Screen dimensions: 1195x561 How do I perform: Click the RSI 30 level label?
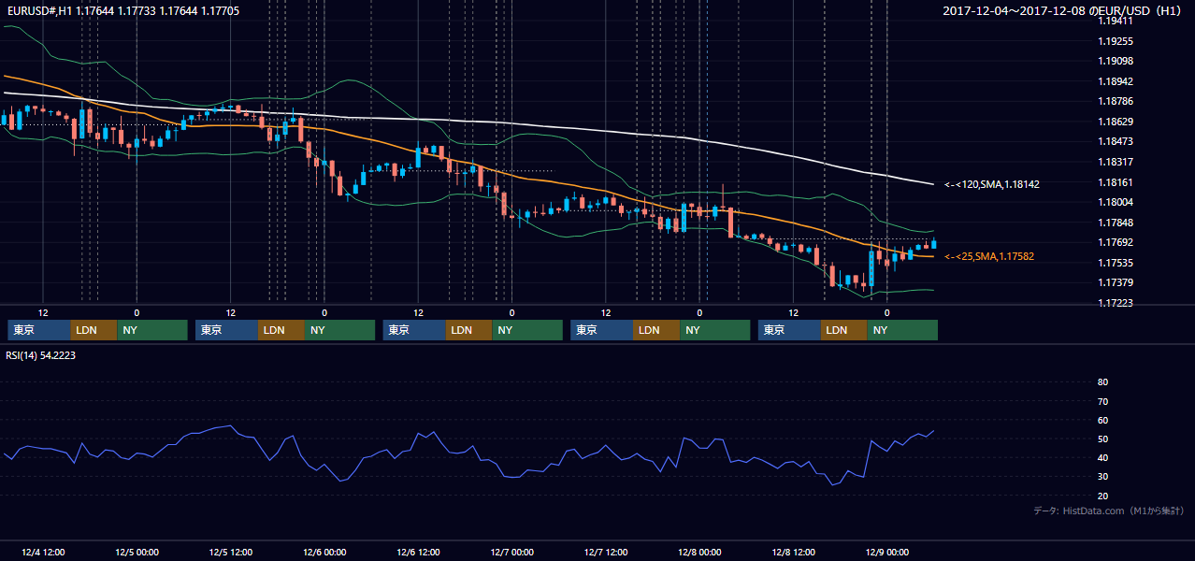1102,477
